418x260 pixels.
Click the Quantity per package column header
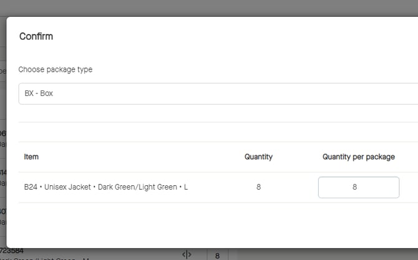(358, 157)
